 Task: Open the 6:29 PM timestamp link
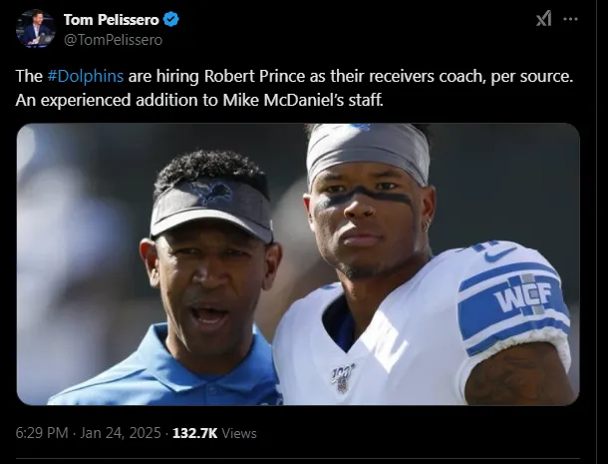(x=43, y=433)
